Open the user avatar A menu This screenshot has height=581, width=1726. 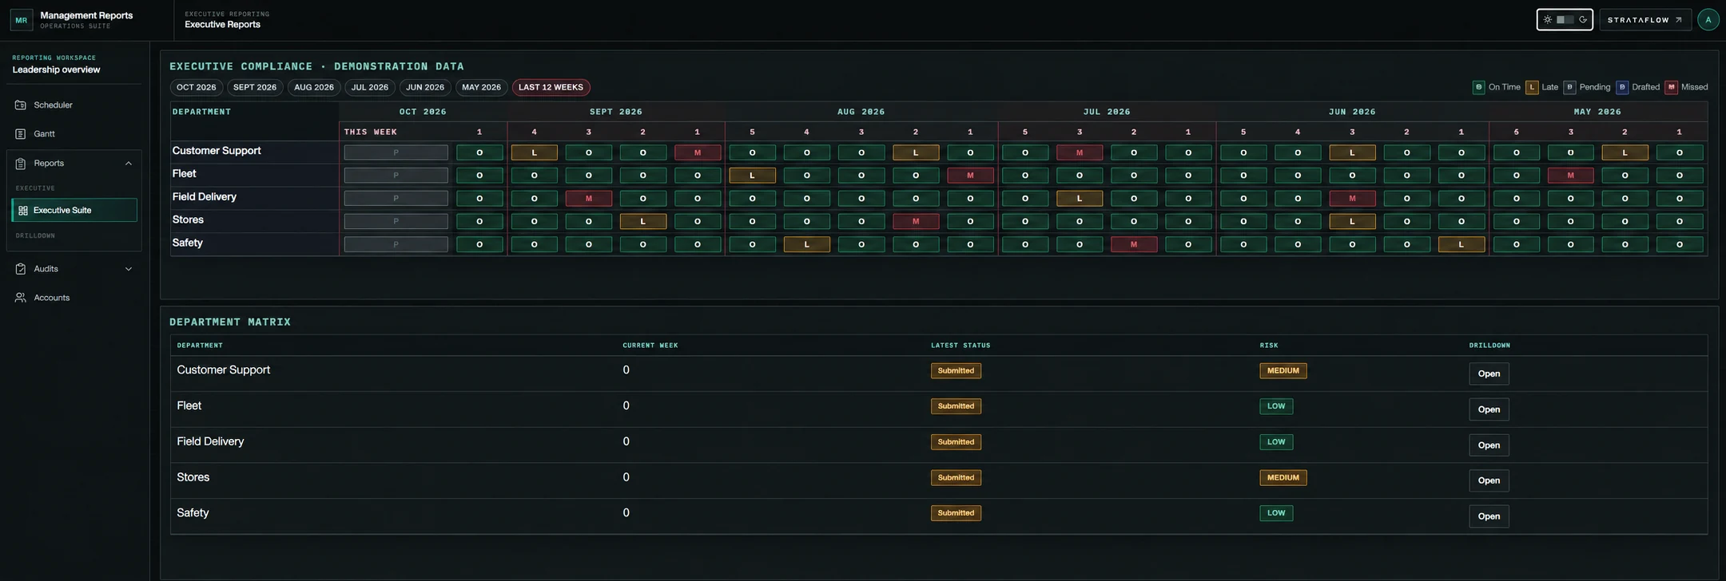pyautogui.click(x=1708, y=20)
